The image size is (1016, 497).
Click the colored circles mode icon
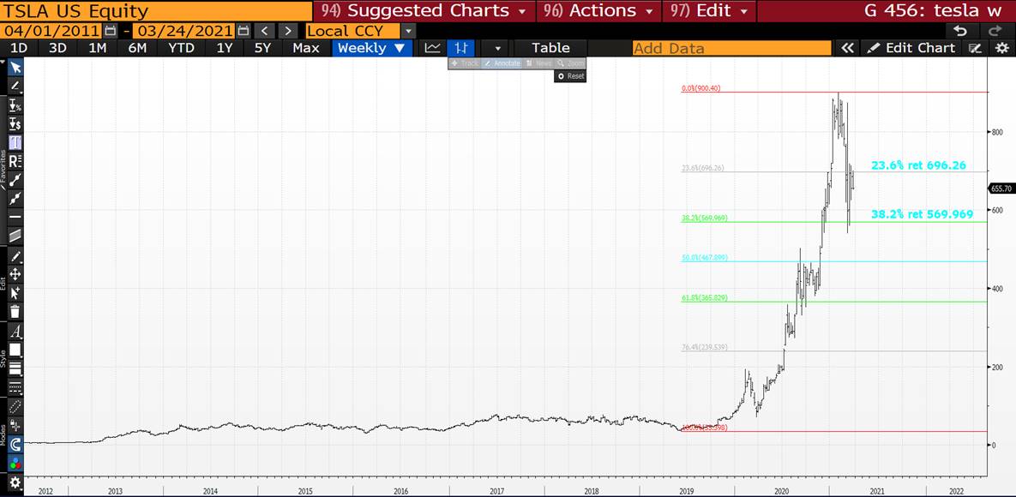pyautogui.click(x=15, y=464)
